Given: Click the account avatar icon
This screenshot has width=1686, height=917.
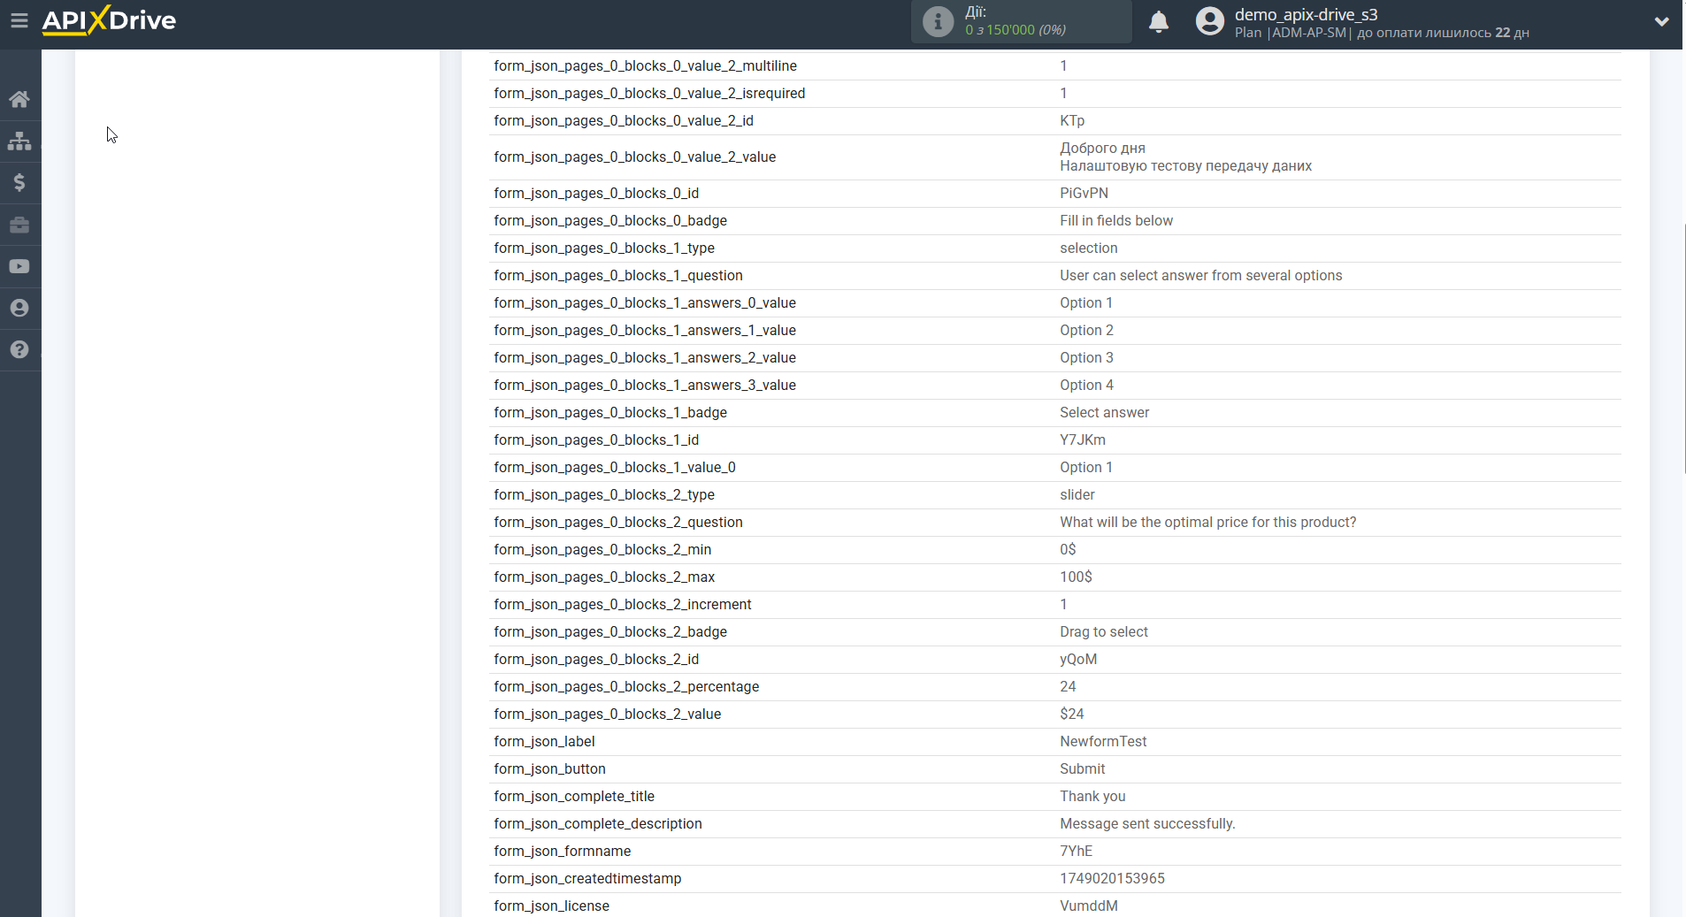Looking at the screenshot, I should (1209, 21).
